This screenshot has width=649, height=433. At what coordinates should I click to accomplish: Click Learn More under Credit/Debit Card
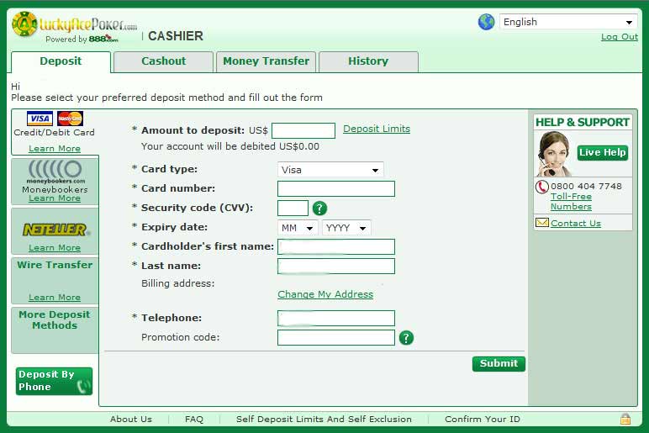(x=55, y=149)
